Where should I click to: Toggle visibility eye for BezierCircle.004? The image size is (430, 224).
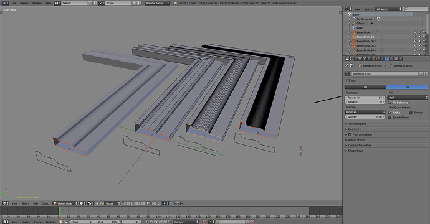click(x=415, y=50)
